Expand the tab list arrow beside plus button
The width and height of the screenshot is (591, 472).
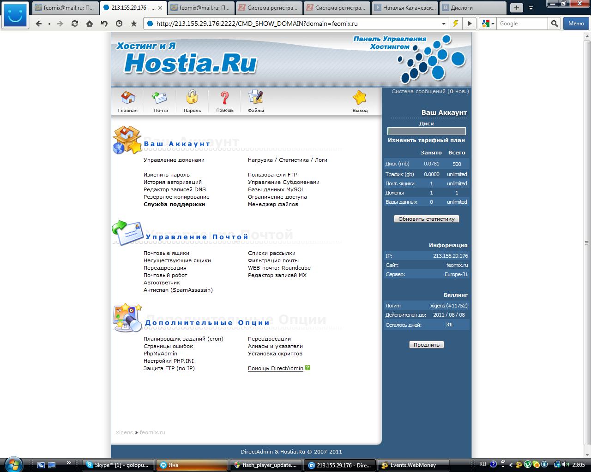pyautogui.click(x=531, y=8)
